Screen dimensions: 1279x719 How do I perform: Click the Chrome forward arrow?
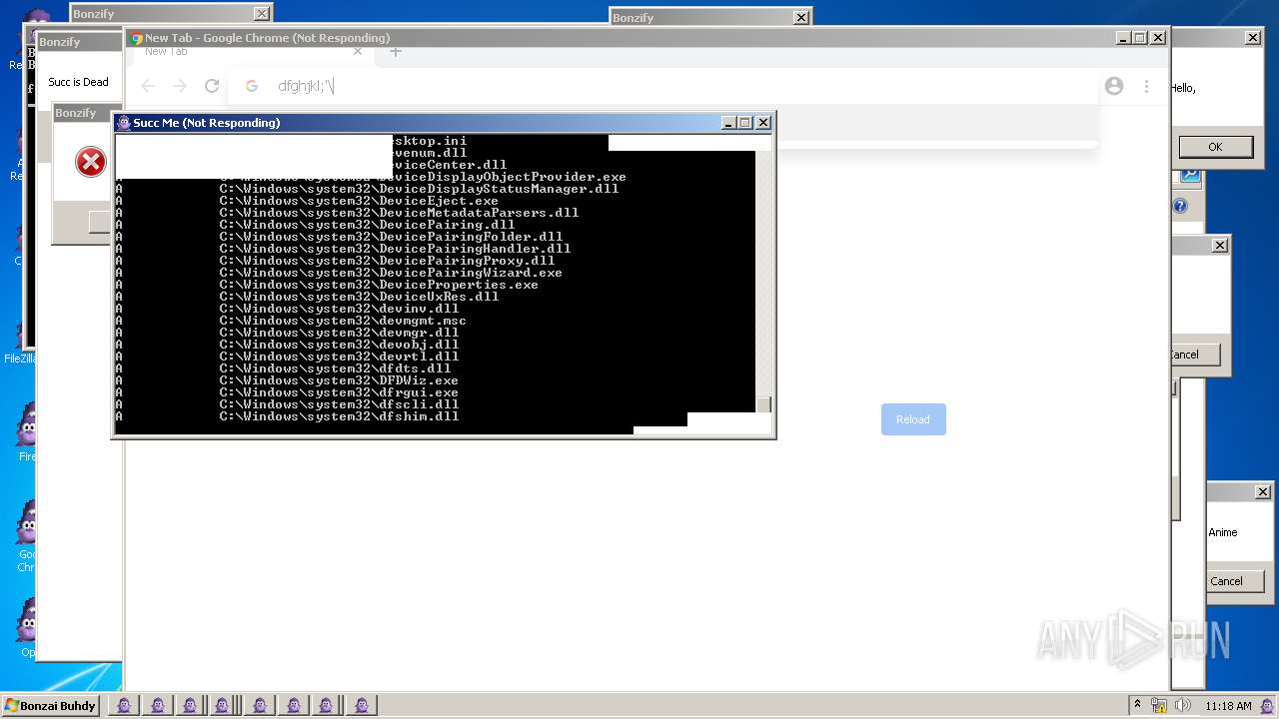180,86
